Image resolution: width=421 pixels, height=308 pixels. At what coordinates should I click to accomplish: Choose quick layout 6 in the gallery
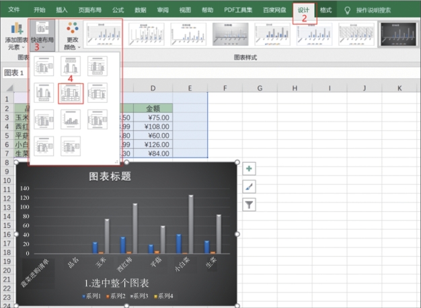[x=98, y=93]
